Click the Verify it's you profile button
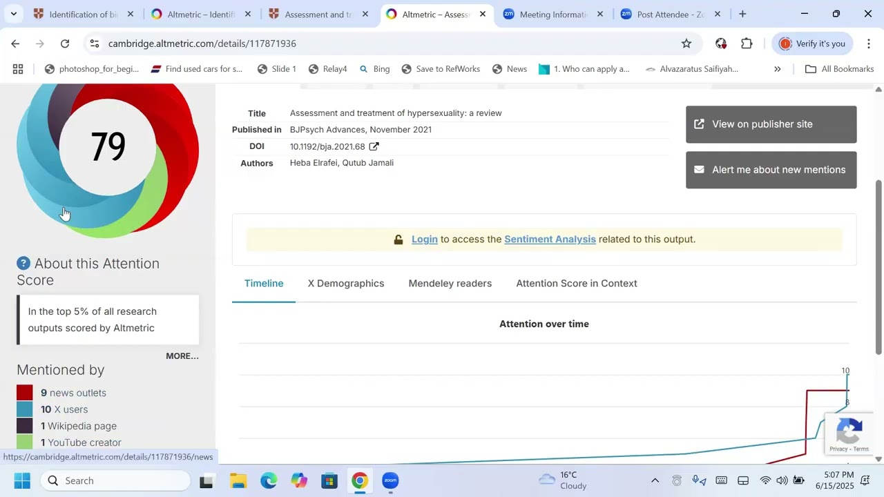884x497 pixels. pos(811,43)
